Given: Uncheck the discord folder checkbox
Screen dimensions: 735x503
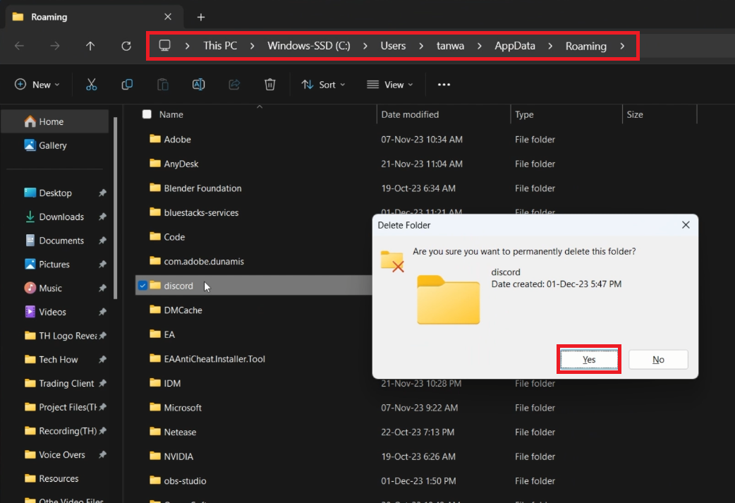Looking at the screenshot, I should [x=143, y=286].
